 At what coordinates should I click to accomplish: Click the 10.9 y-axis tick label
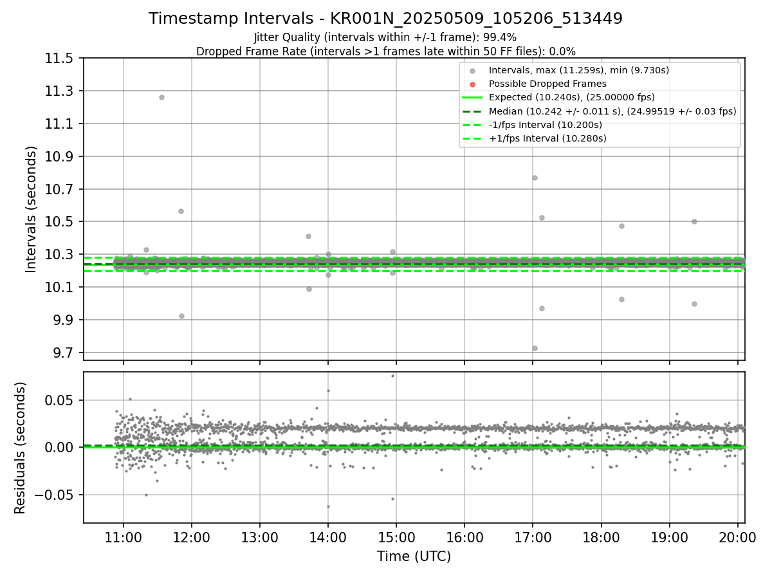coord(60,157)
